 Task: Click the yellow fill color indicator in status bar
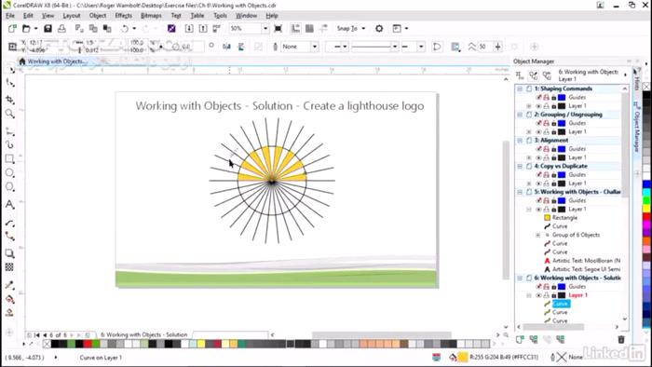click(x=462, y=357)
